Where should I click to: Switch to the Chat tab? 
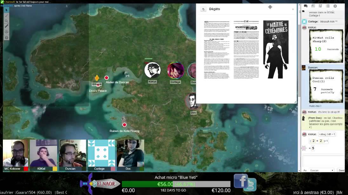point(305,6)
